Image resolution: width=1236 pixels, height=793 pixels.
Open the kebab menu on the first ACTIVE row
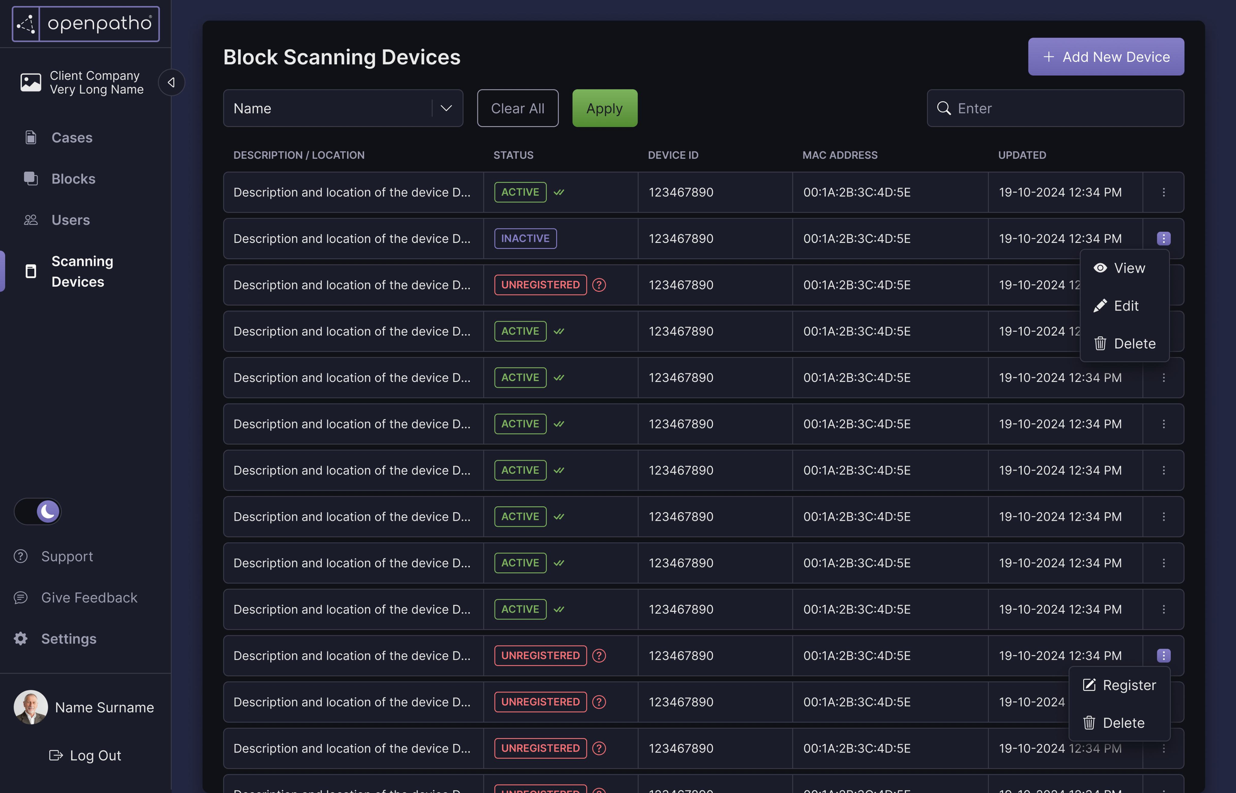pos(1164,192)
